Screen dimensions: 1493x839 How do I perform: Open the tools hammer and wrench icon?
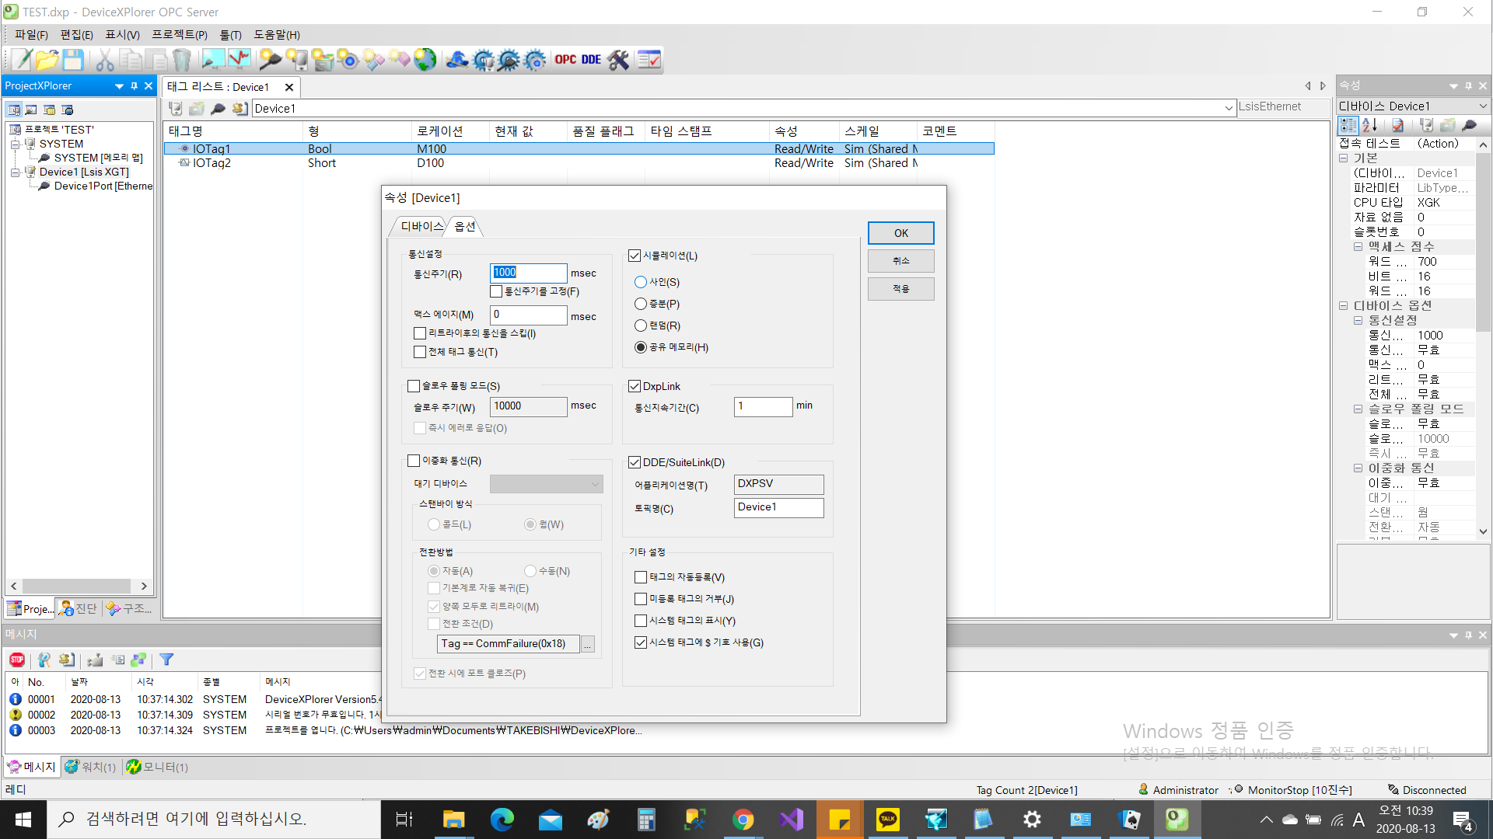(x=619, y=60)
